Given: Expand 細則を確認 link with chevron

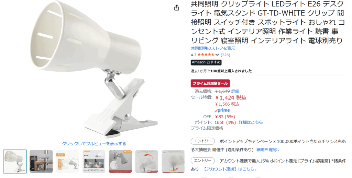Looking at the screenshot, I should click(x=267, y=150).
